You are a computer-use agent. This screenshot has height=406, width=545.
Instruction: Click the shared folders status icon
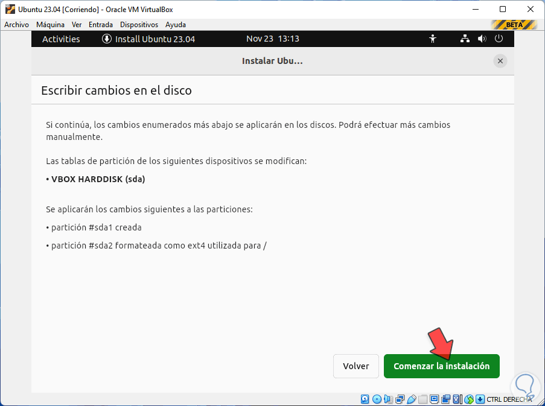click(x=422, y=399)
